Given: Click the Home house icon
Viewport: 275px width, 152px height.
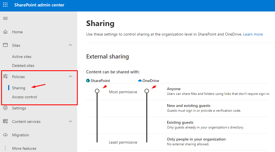Looking at the screenshot, I should click(5, 32).
